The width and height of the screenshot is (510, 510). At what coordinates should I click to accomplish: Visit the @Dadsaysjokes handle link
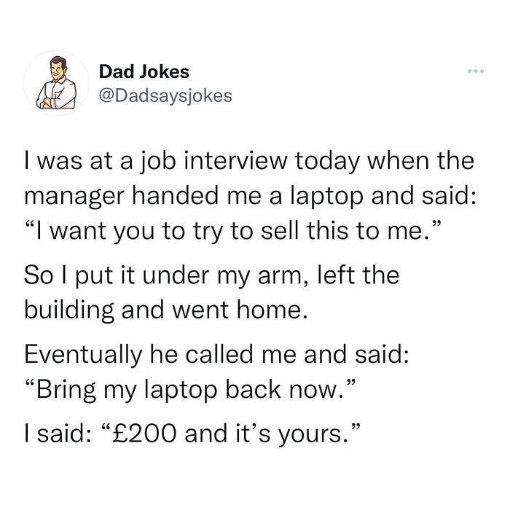(x=165, y=96)
